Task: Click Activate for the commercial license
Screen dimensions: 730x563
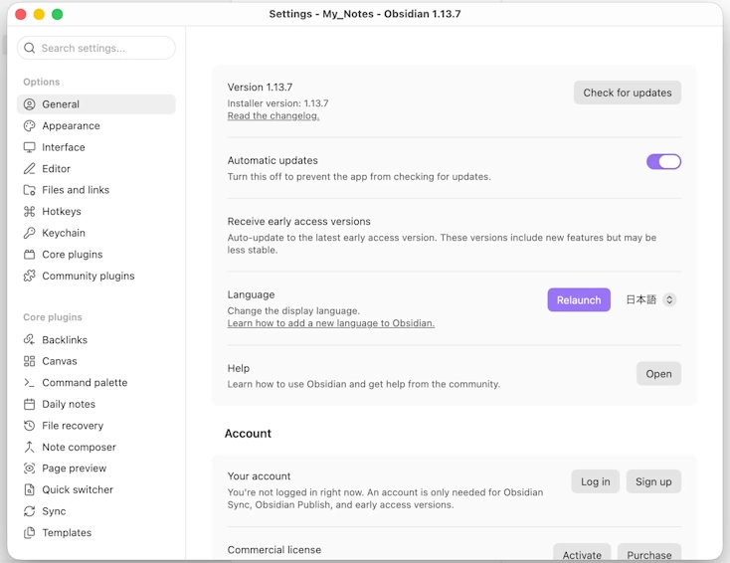Action: [582, 554]
